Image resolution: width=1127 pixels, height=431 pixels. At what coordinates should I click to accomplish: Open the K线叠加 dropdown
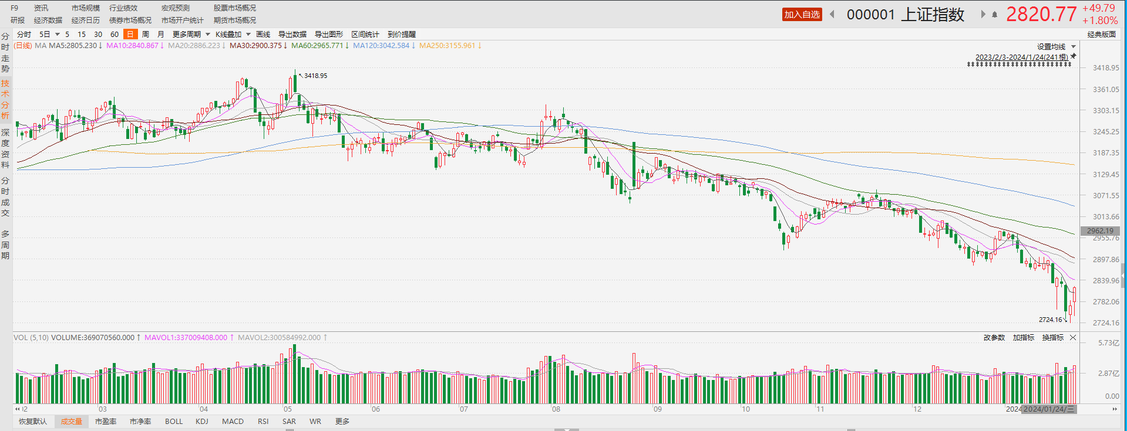tap(233, 34)
